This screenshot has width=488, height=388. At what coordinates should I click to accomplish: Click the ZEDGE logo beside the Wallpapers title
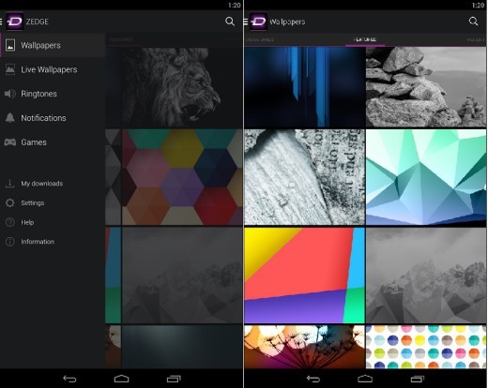(x=258, y=22)
